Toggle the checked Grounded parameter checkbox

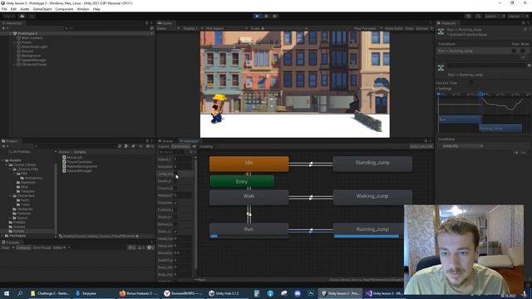pos(175,203)
